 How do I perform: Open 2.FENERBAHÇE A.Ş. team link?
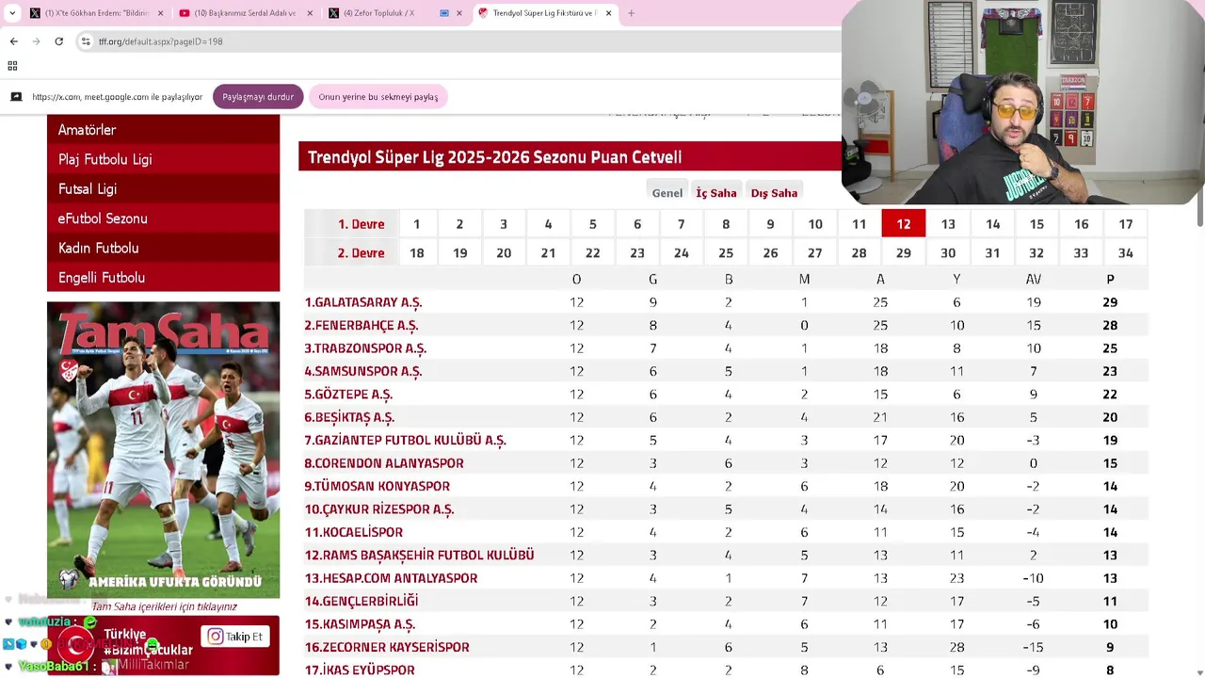pos(361,325)
